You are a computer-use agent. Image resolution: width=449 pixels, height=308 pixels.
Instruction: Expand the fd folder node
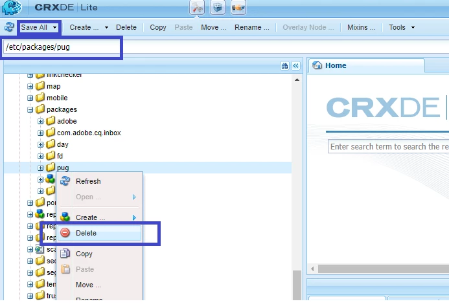[41, 157]
